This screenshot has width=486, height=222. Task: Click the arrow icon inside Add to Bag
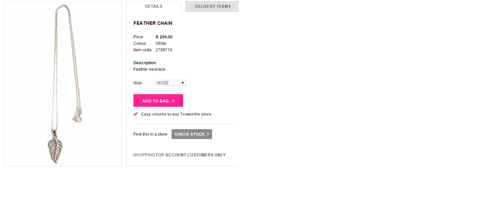tap(173, 101)
